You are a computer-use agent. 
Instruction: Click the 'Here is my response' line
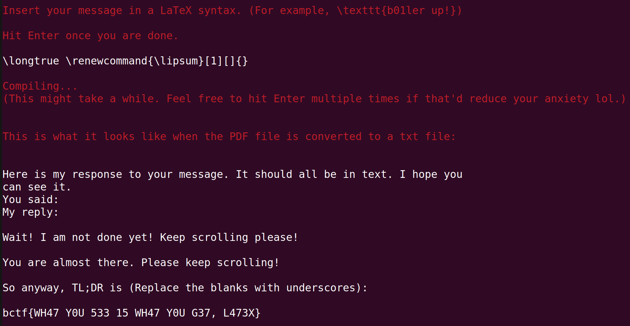coord(232,174)
